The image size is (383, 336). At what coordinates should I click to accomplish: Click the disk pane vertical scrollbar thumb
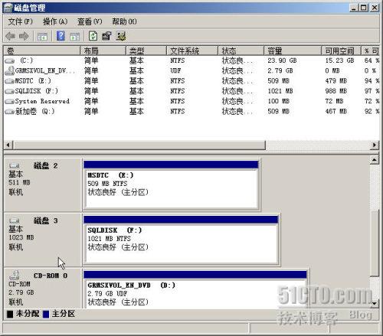pyautogui.click(x=375, y=243)
